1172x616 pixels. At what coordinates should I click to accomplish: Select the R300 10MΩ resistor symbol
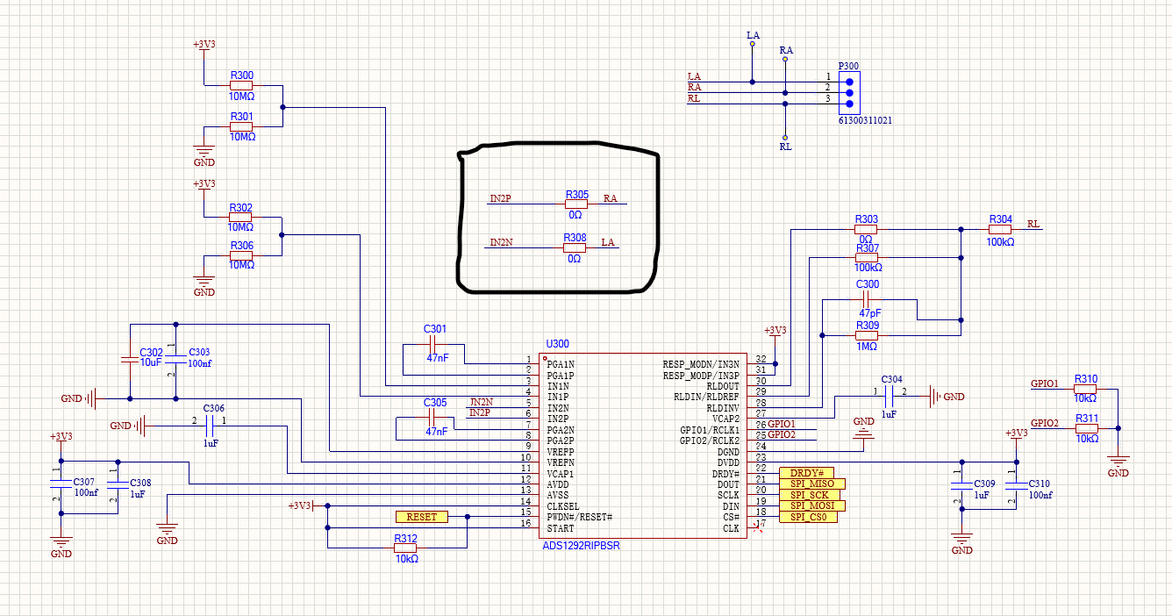click(241, 86)
